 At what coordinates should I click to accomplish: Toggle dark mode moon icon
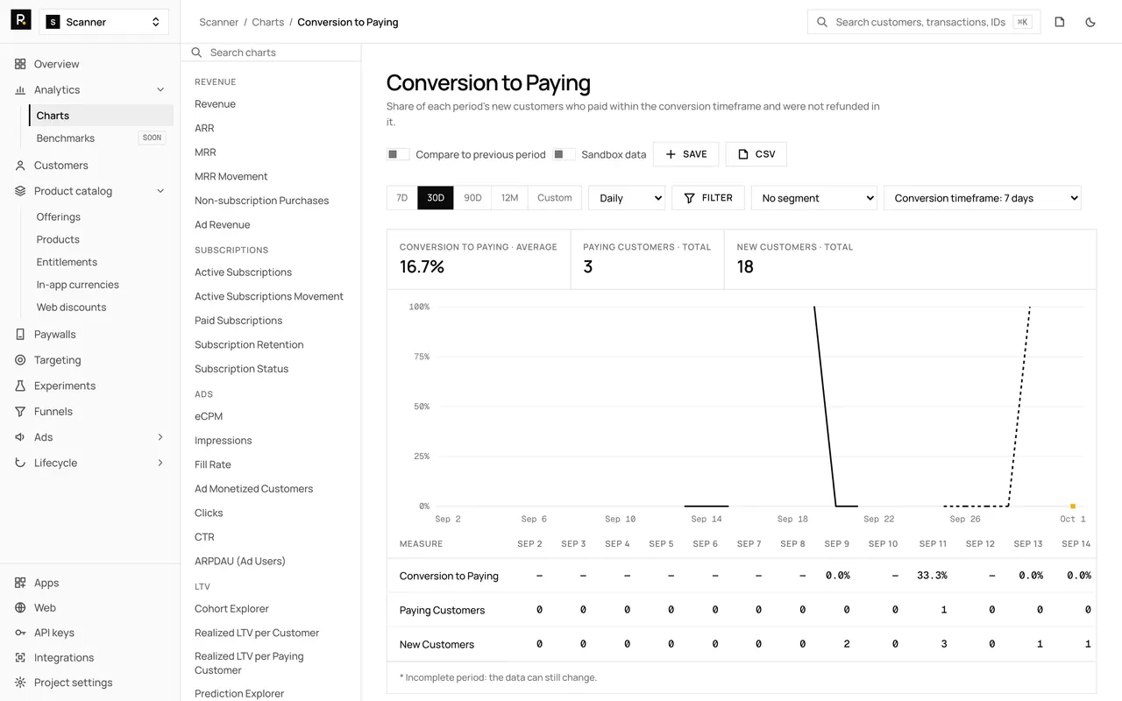pos(1090,22)
